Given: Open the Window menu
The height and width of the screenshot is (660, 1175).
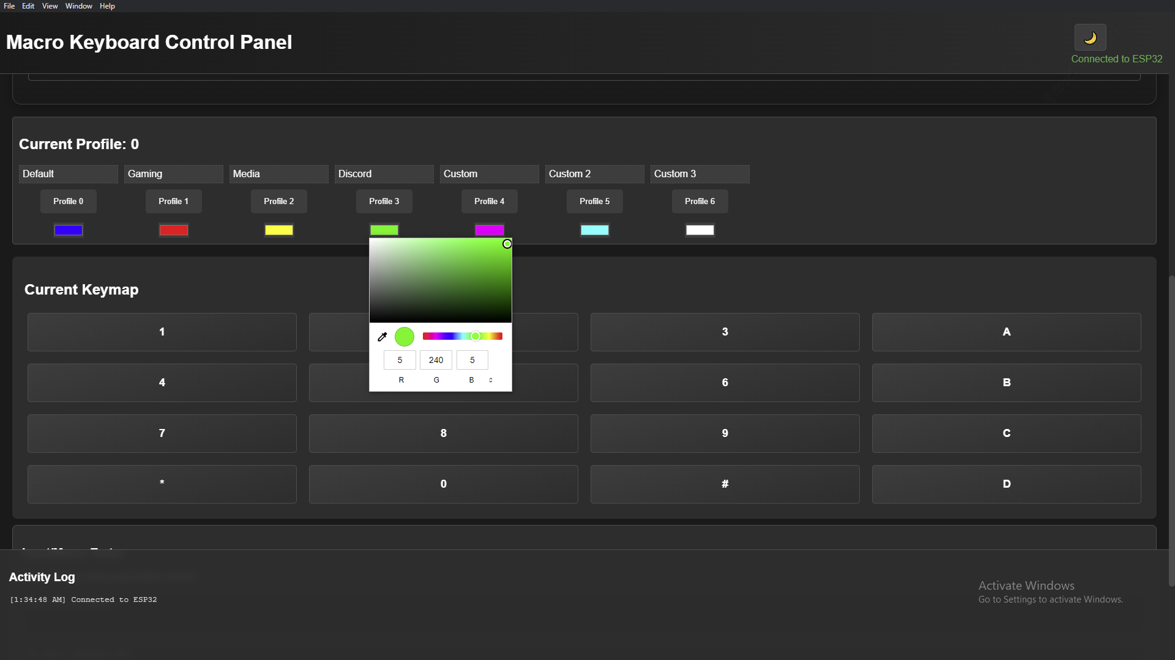Looking at the screenshot, I should tap(78, 5).
